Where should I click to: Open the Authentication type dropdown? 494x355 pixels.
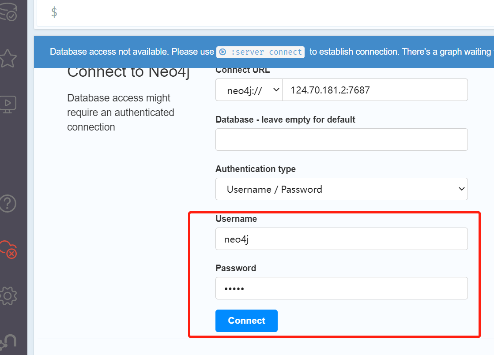pos(341,189)
